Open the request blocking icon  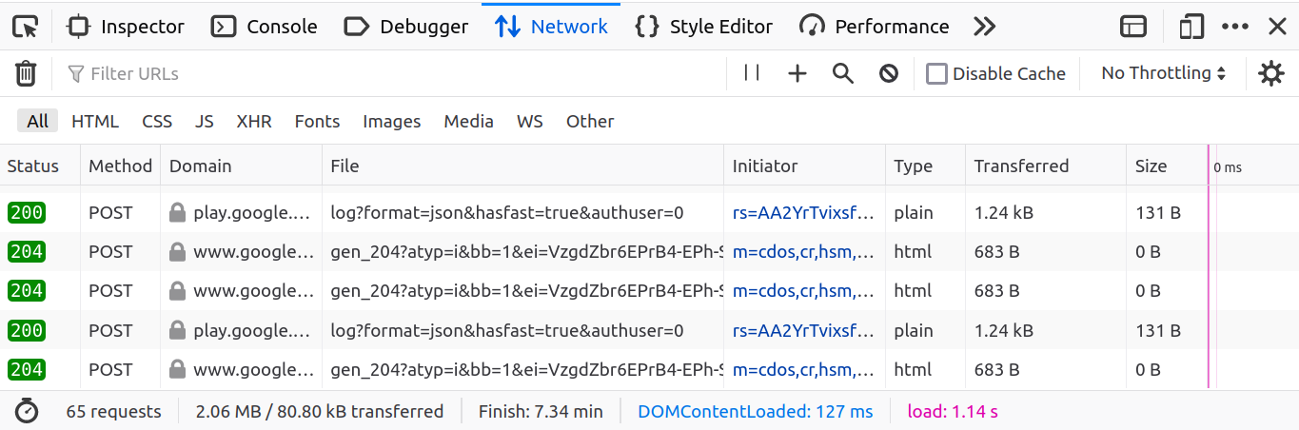pos(889,73)
